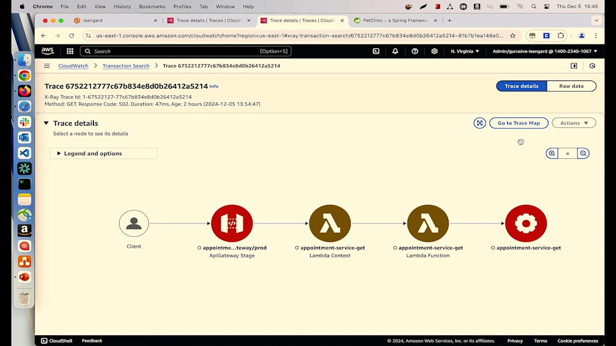Click the AWS logo home icon
Viewport: 616px width, 346px height.
click(x=48, y=51)
